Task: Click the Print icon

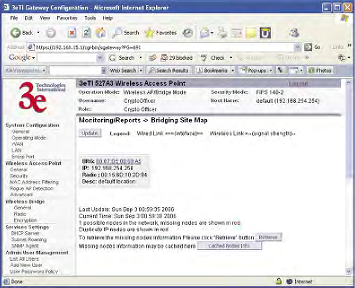Action: pos(222,33)
